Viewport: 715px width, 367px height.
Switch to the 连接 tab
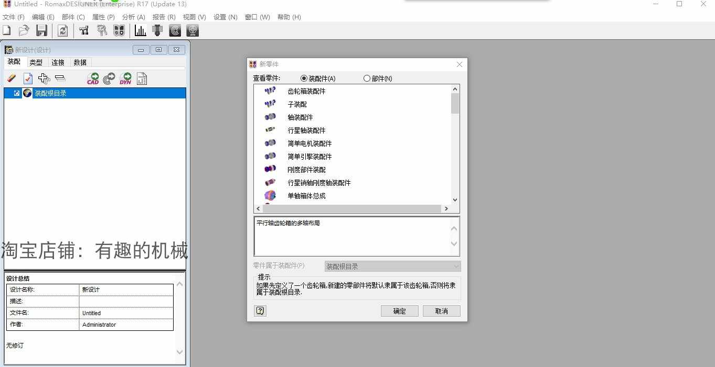click(58, 62)
